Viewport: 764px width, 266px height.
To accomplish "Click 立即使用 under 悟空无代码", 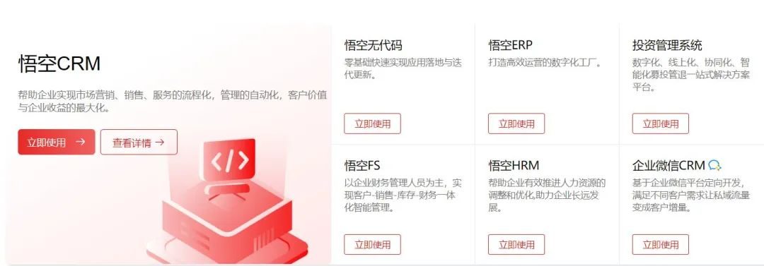I will point(372,123).
